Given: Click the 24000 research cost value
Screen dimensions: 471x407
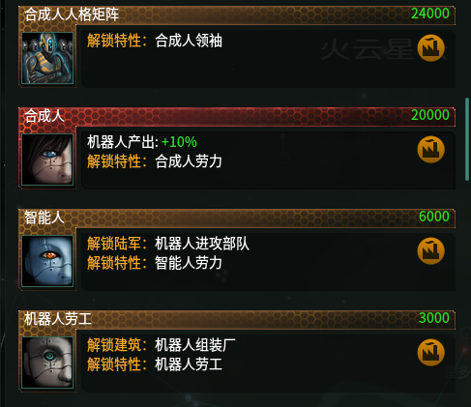Looking at the screenshot, I should click(x=430, y=14).
